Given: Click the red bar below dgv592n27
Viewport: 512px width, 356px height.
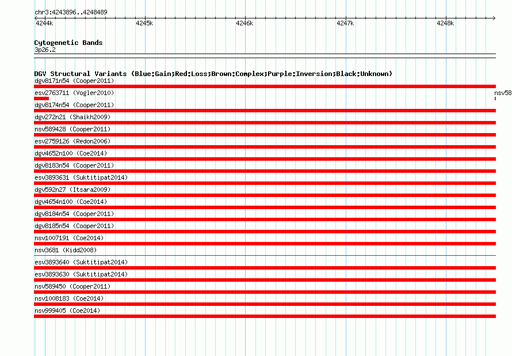Looking at the screenshot, I should coord(265,195).
